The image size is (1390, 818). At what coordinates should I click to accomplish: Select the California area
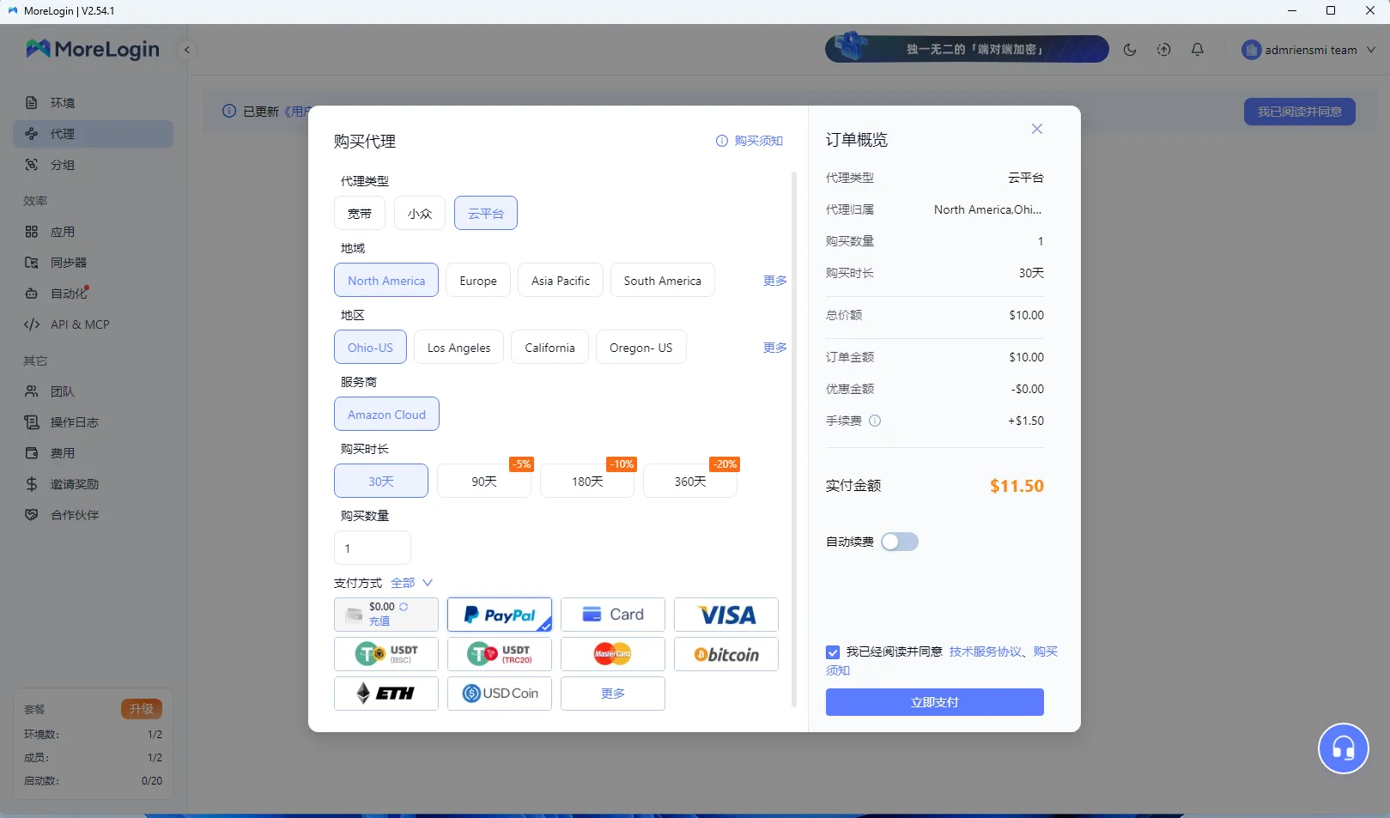tap(549, 347)
